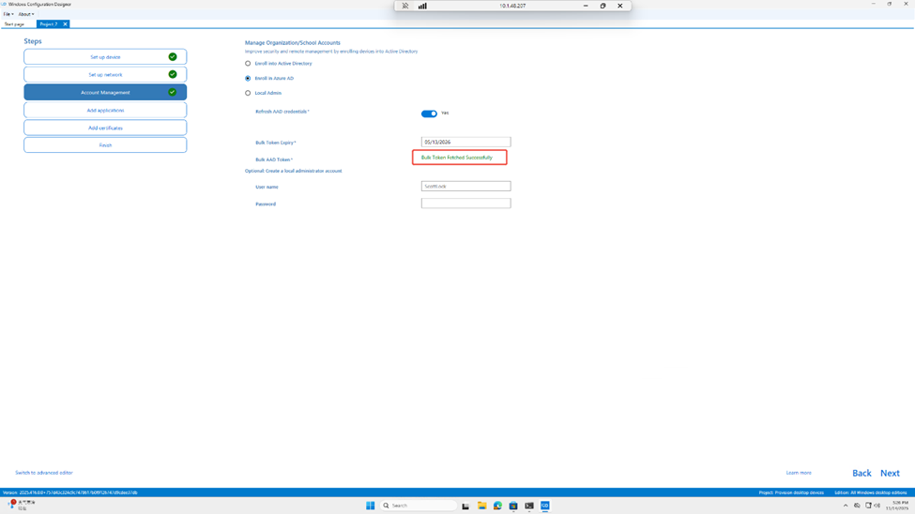The image size is (915, 514).
Task: Open the Finish step
Action: tap(105, 144)
